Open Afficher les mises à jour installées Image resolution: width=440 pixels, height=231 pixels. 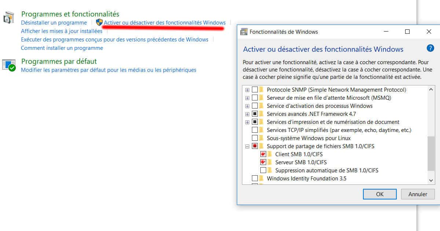tap(62, 31)
